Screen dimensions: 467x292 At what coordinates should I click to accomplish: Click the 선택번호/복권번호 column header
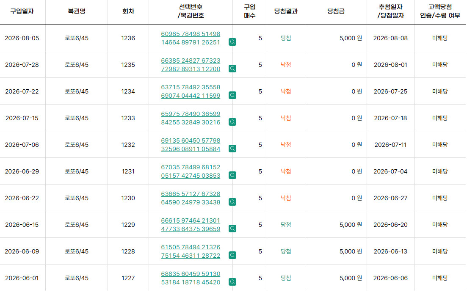pyautogui.click(x=191, y=11)
